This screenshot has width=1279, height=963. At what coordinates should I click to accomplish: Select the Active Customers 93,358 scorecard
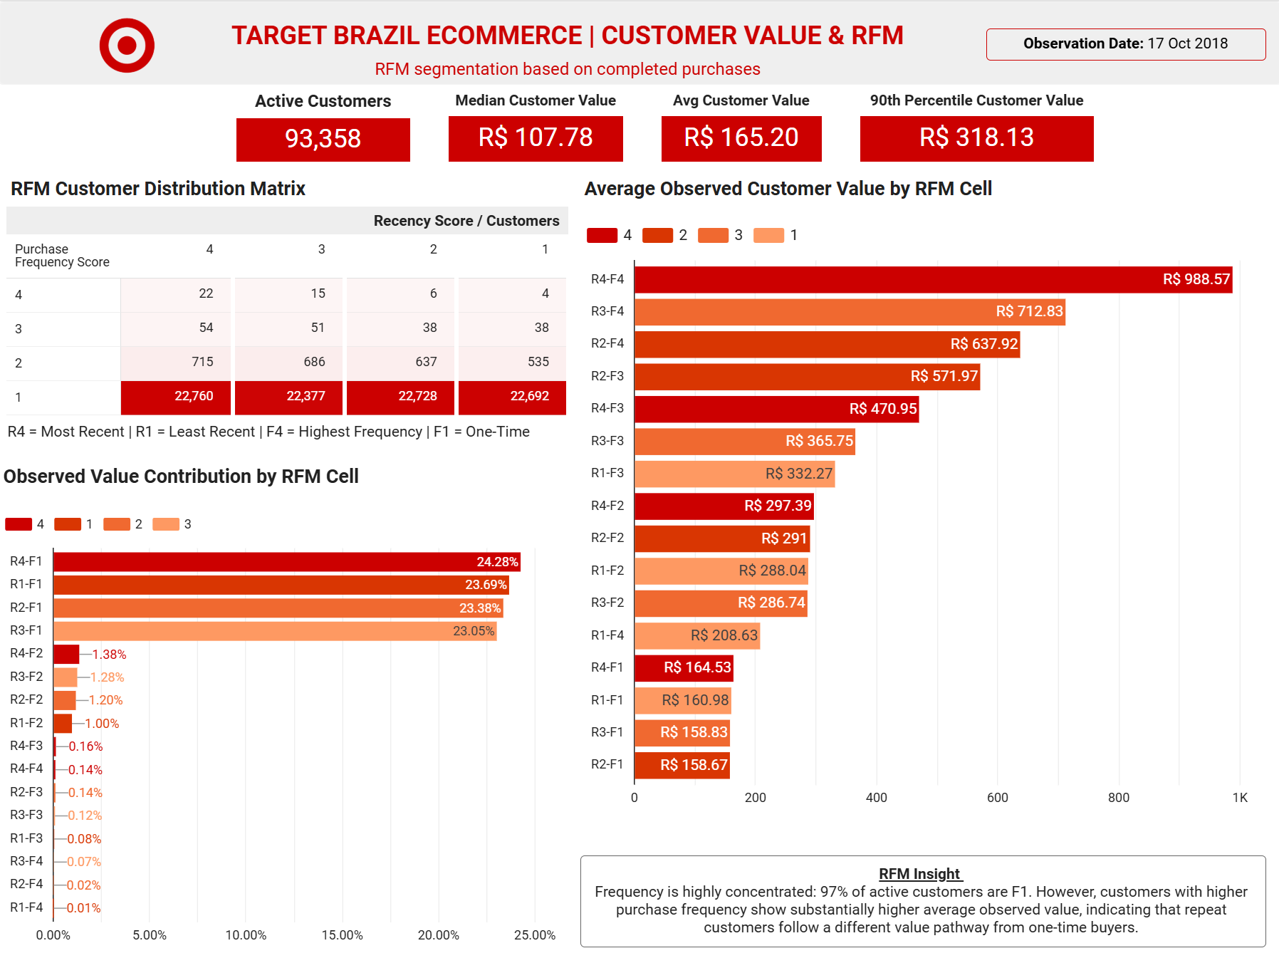pos(323,140)
